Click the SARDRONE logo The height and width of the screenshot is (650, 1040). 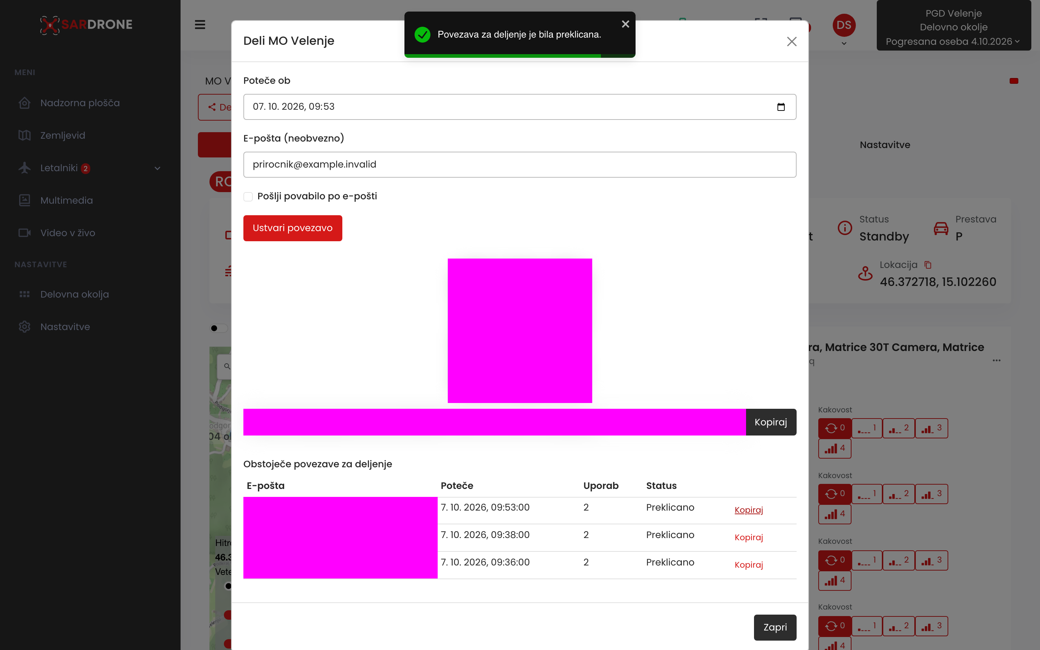coord(86,25)
